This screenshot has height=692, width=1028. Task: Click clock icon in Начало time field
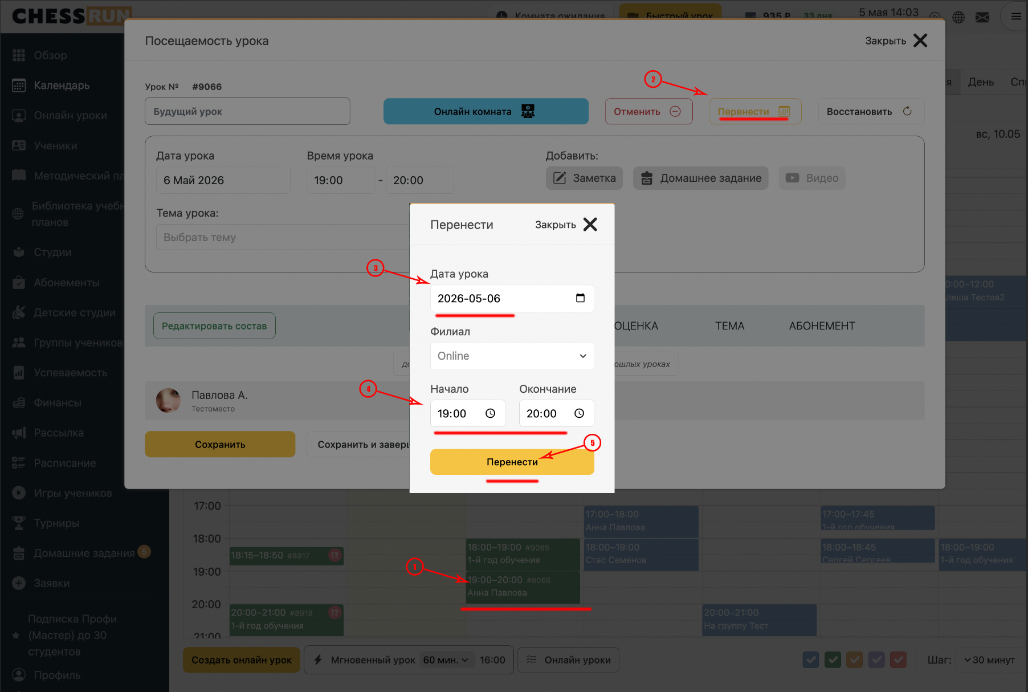490,413
